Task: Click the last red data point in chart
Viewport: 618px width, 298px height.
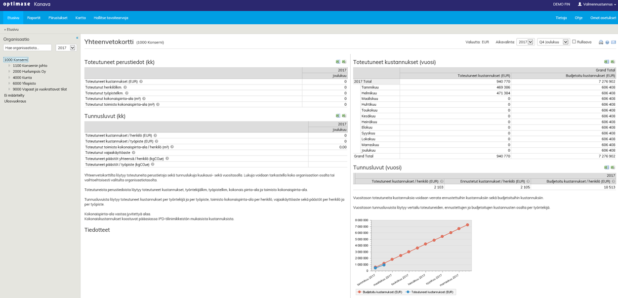Action: [x=467, y=225]
